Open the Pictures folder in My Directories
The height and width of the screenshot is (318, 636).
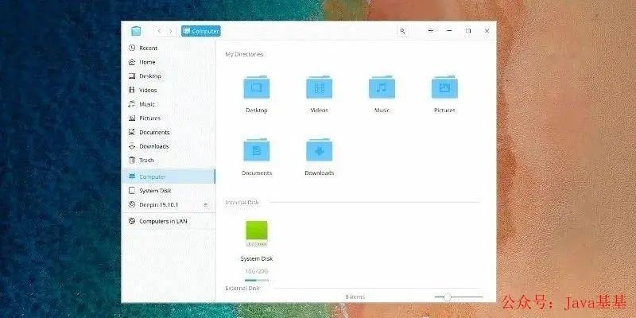[x=444, y=94]
